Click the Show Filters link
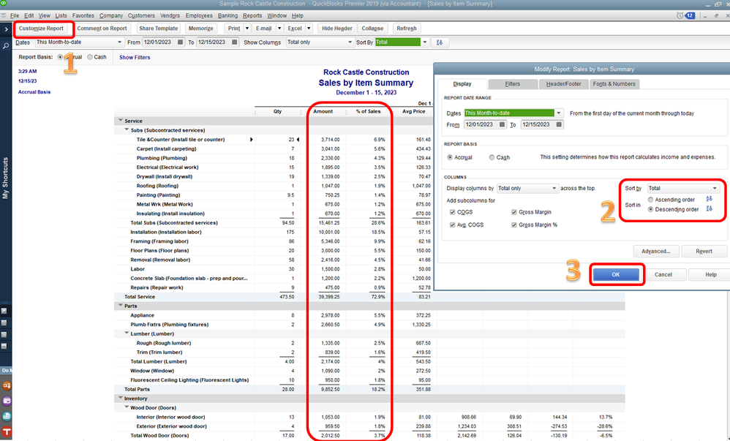The image size is (730, 441). pos(135,57)
